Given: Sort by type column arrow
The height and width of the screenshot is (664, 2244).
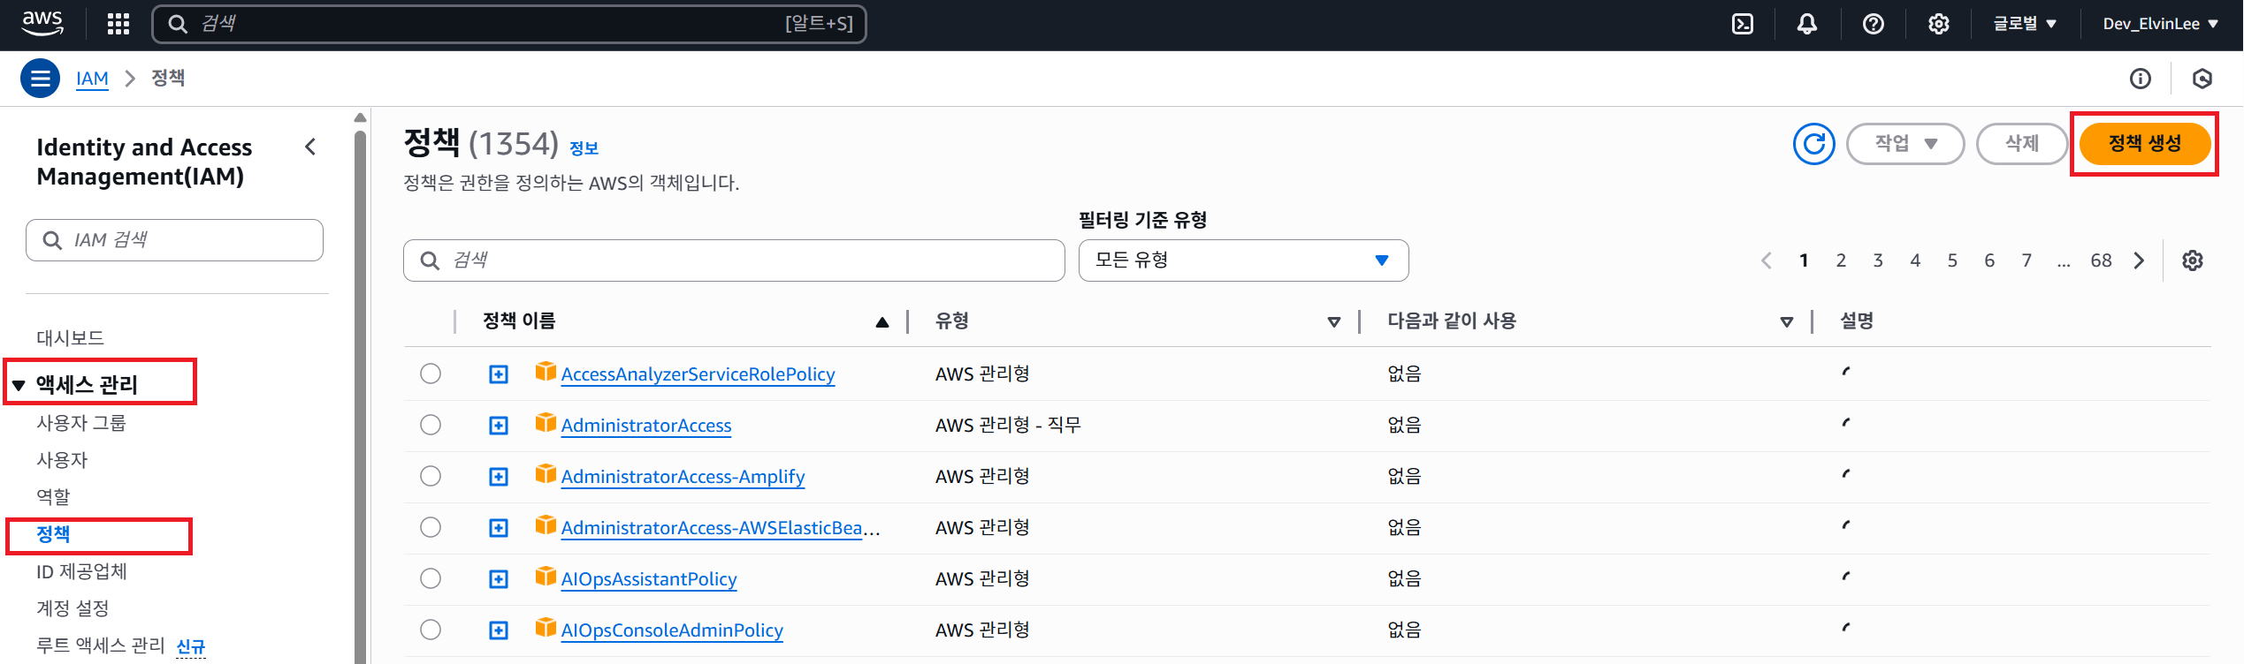Looking at the screenshot, I should [1334, 322].
